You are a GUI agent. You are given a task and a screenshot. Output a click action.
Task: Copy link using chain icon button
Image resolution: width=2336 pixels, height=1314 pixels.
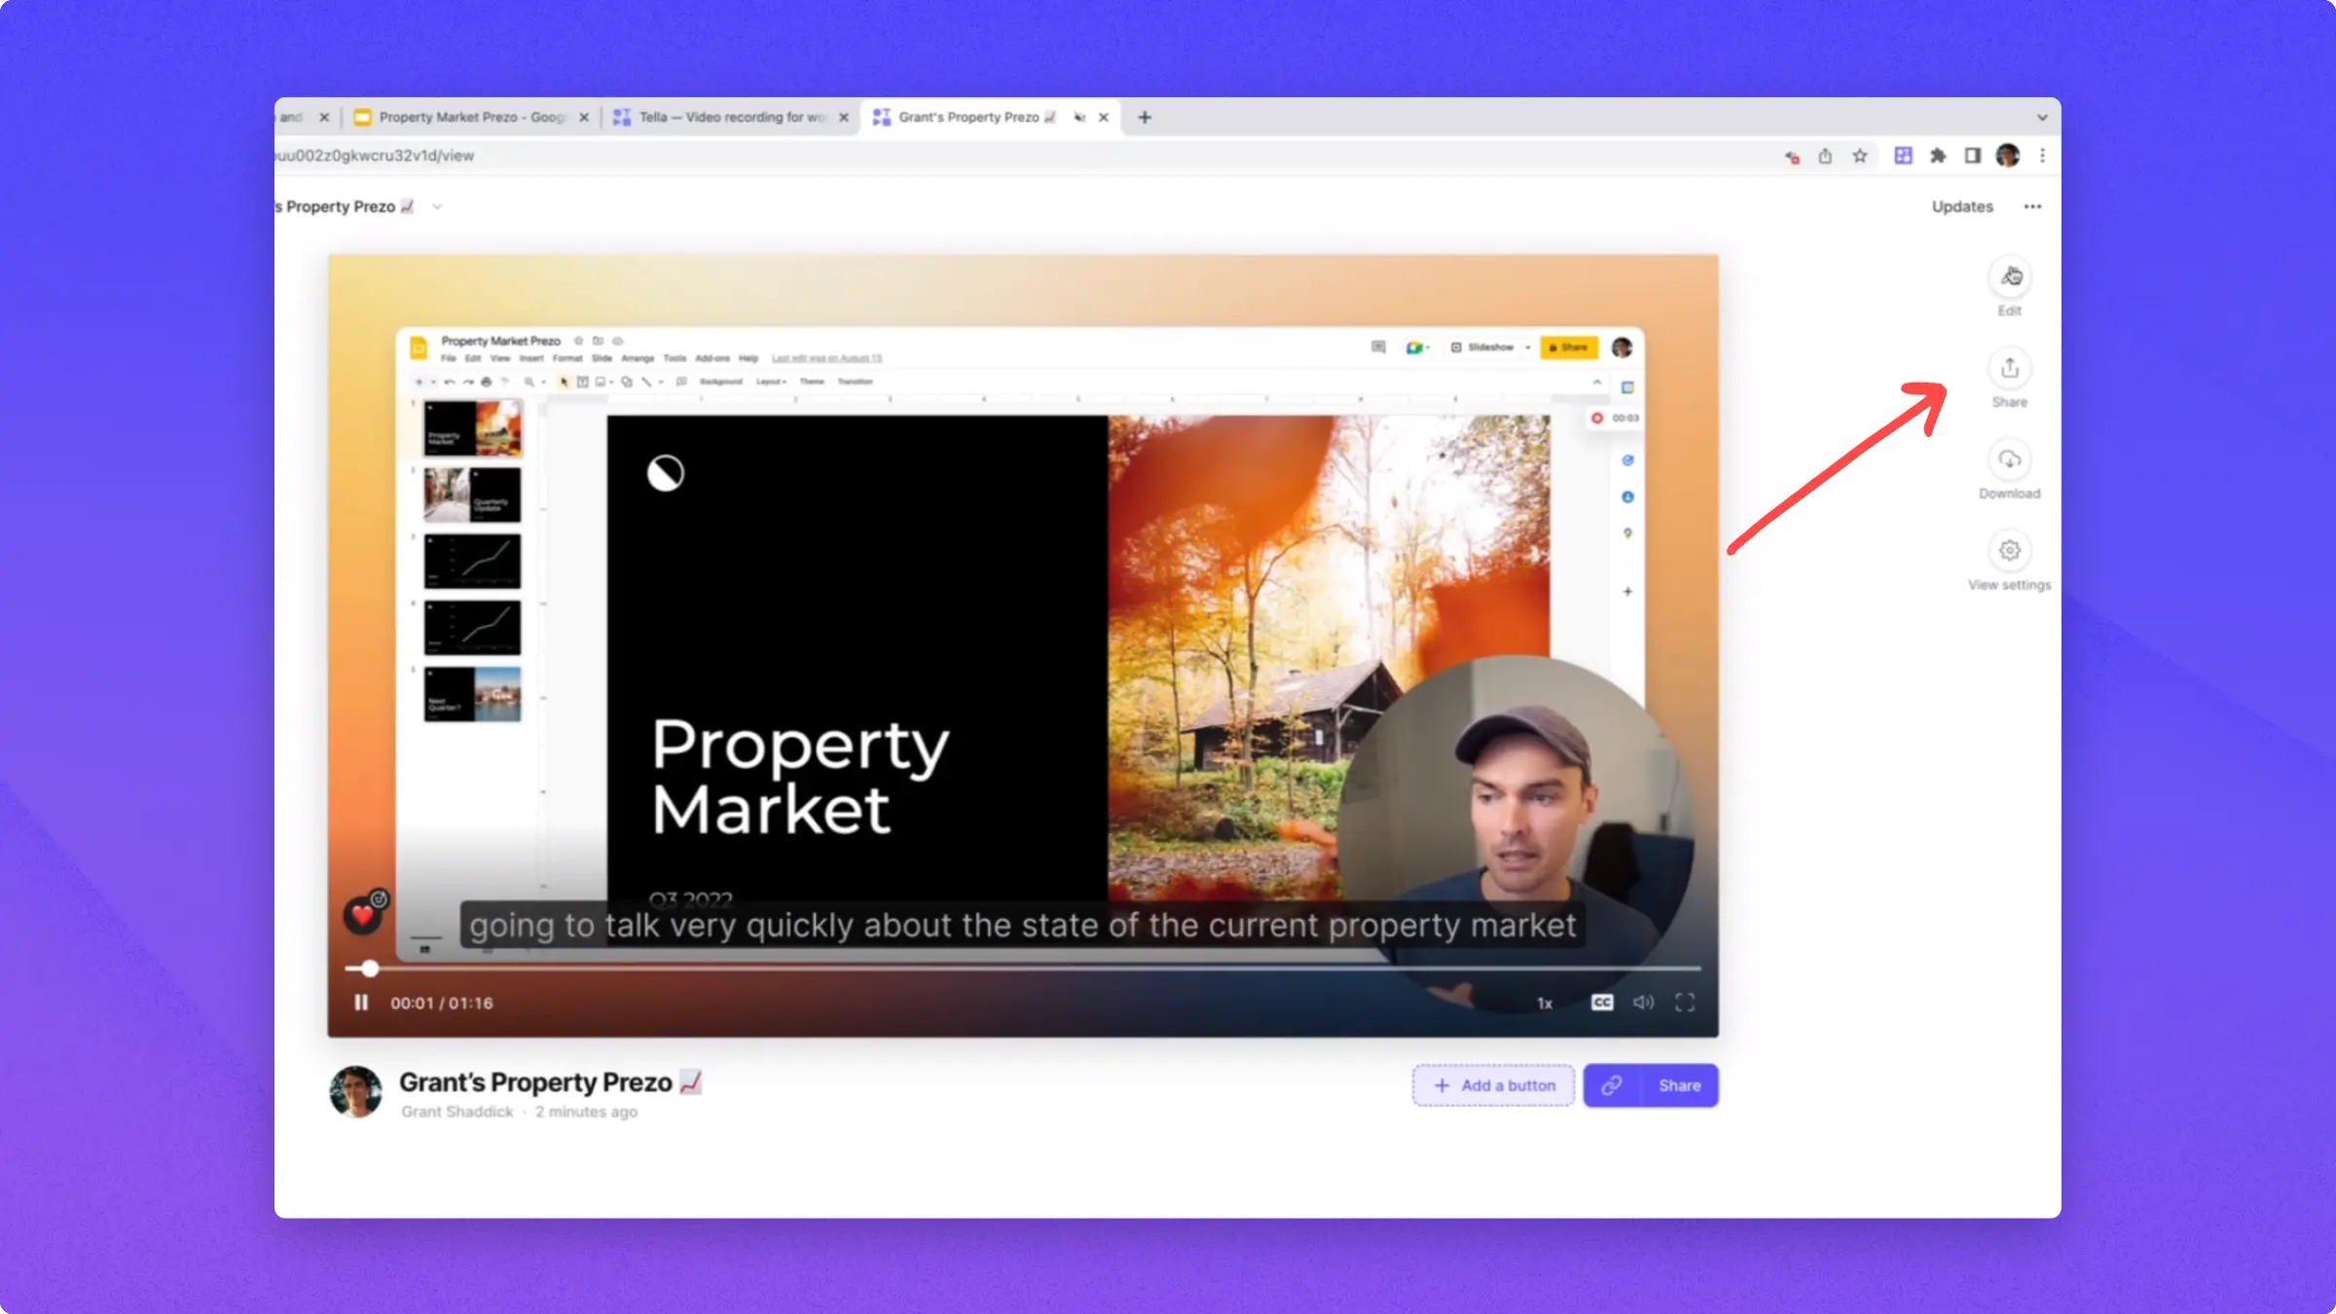tap(1612, 1085)
